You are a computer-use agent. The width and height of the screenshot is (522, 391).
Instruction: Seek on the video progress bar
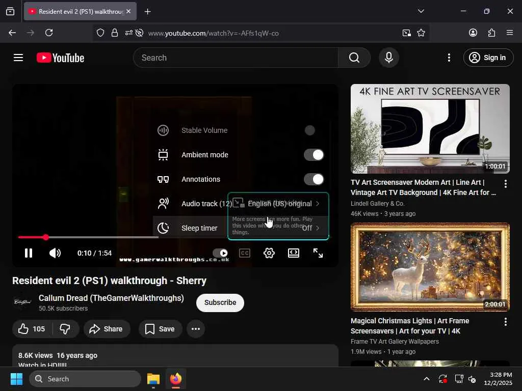click(175, 237)
